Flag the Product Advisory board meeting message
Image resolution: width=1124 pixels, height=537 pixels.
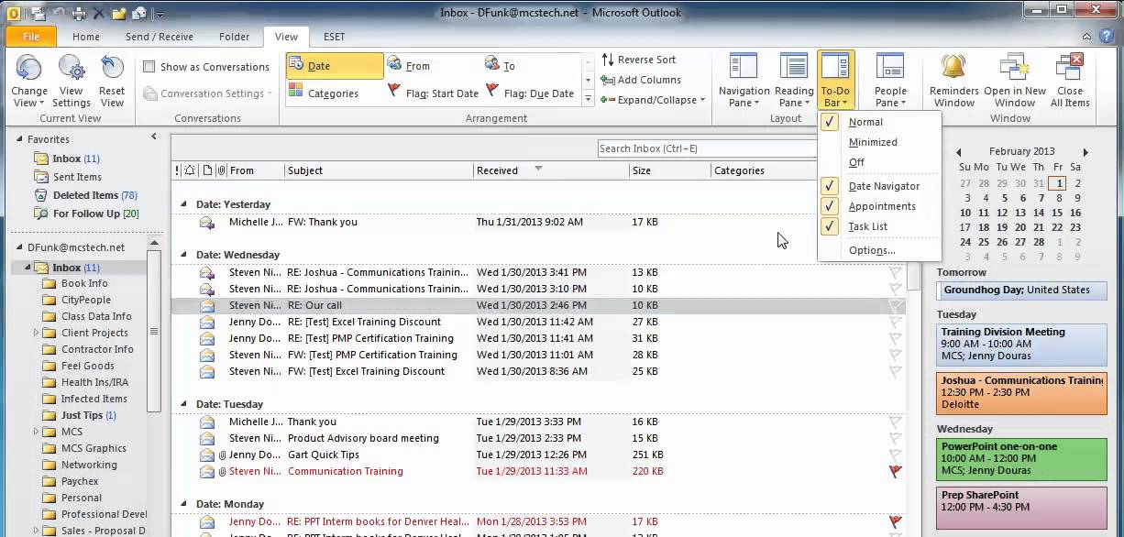point(895,438)
